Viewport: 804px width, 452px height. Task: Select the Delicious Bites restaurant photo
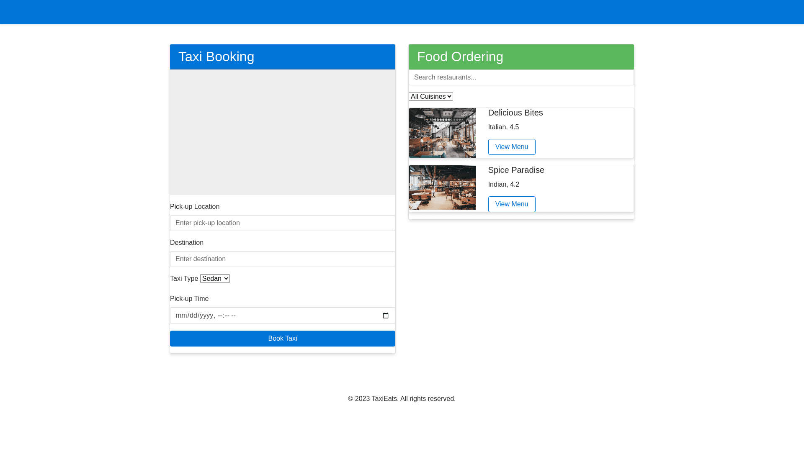442,133
